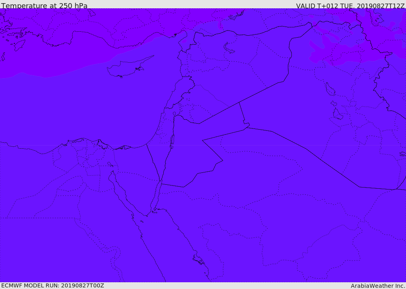This screenshot has width=406, height=289.
Task: Click the 'ArabiaWeather Inc' credit text
Action: (x=378, y=286)
